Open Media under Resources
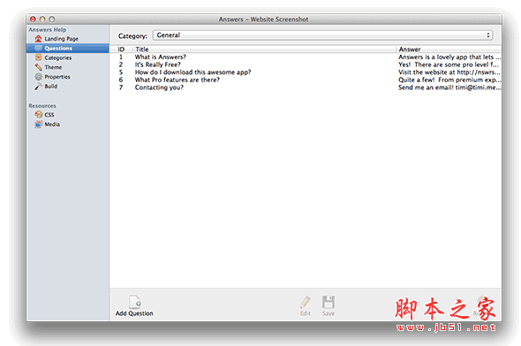This screenshot has width=521, height=346. point(47,124)
